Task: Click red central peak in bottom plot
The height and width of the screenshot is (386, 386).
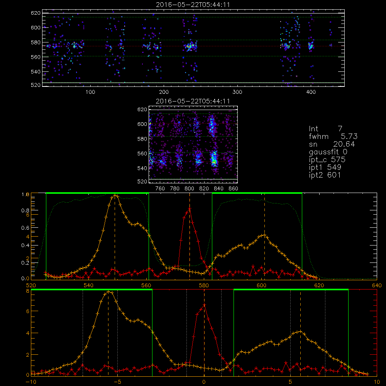Action: click(x=204, y=305)
